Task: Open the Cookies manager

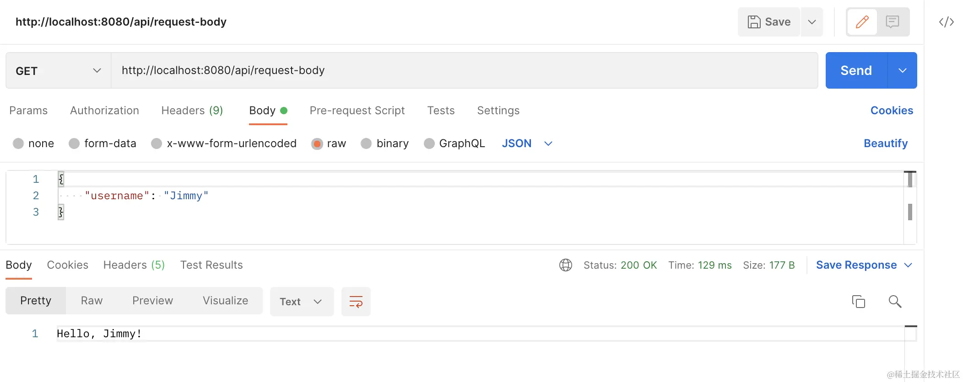Action: tap(891, 111)
